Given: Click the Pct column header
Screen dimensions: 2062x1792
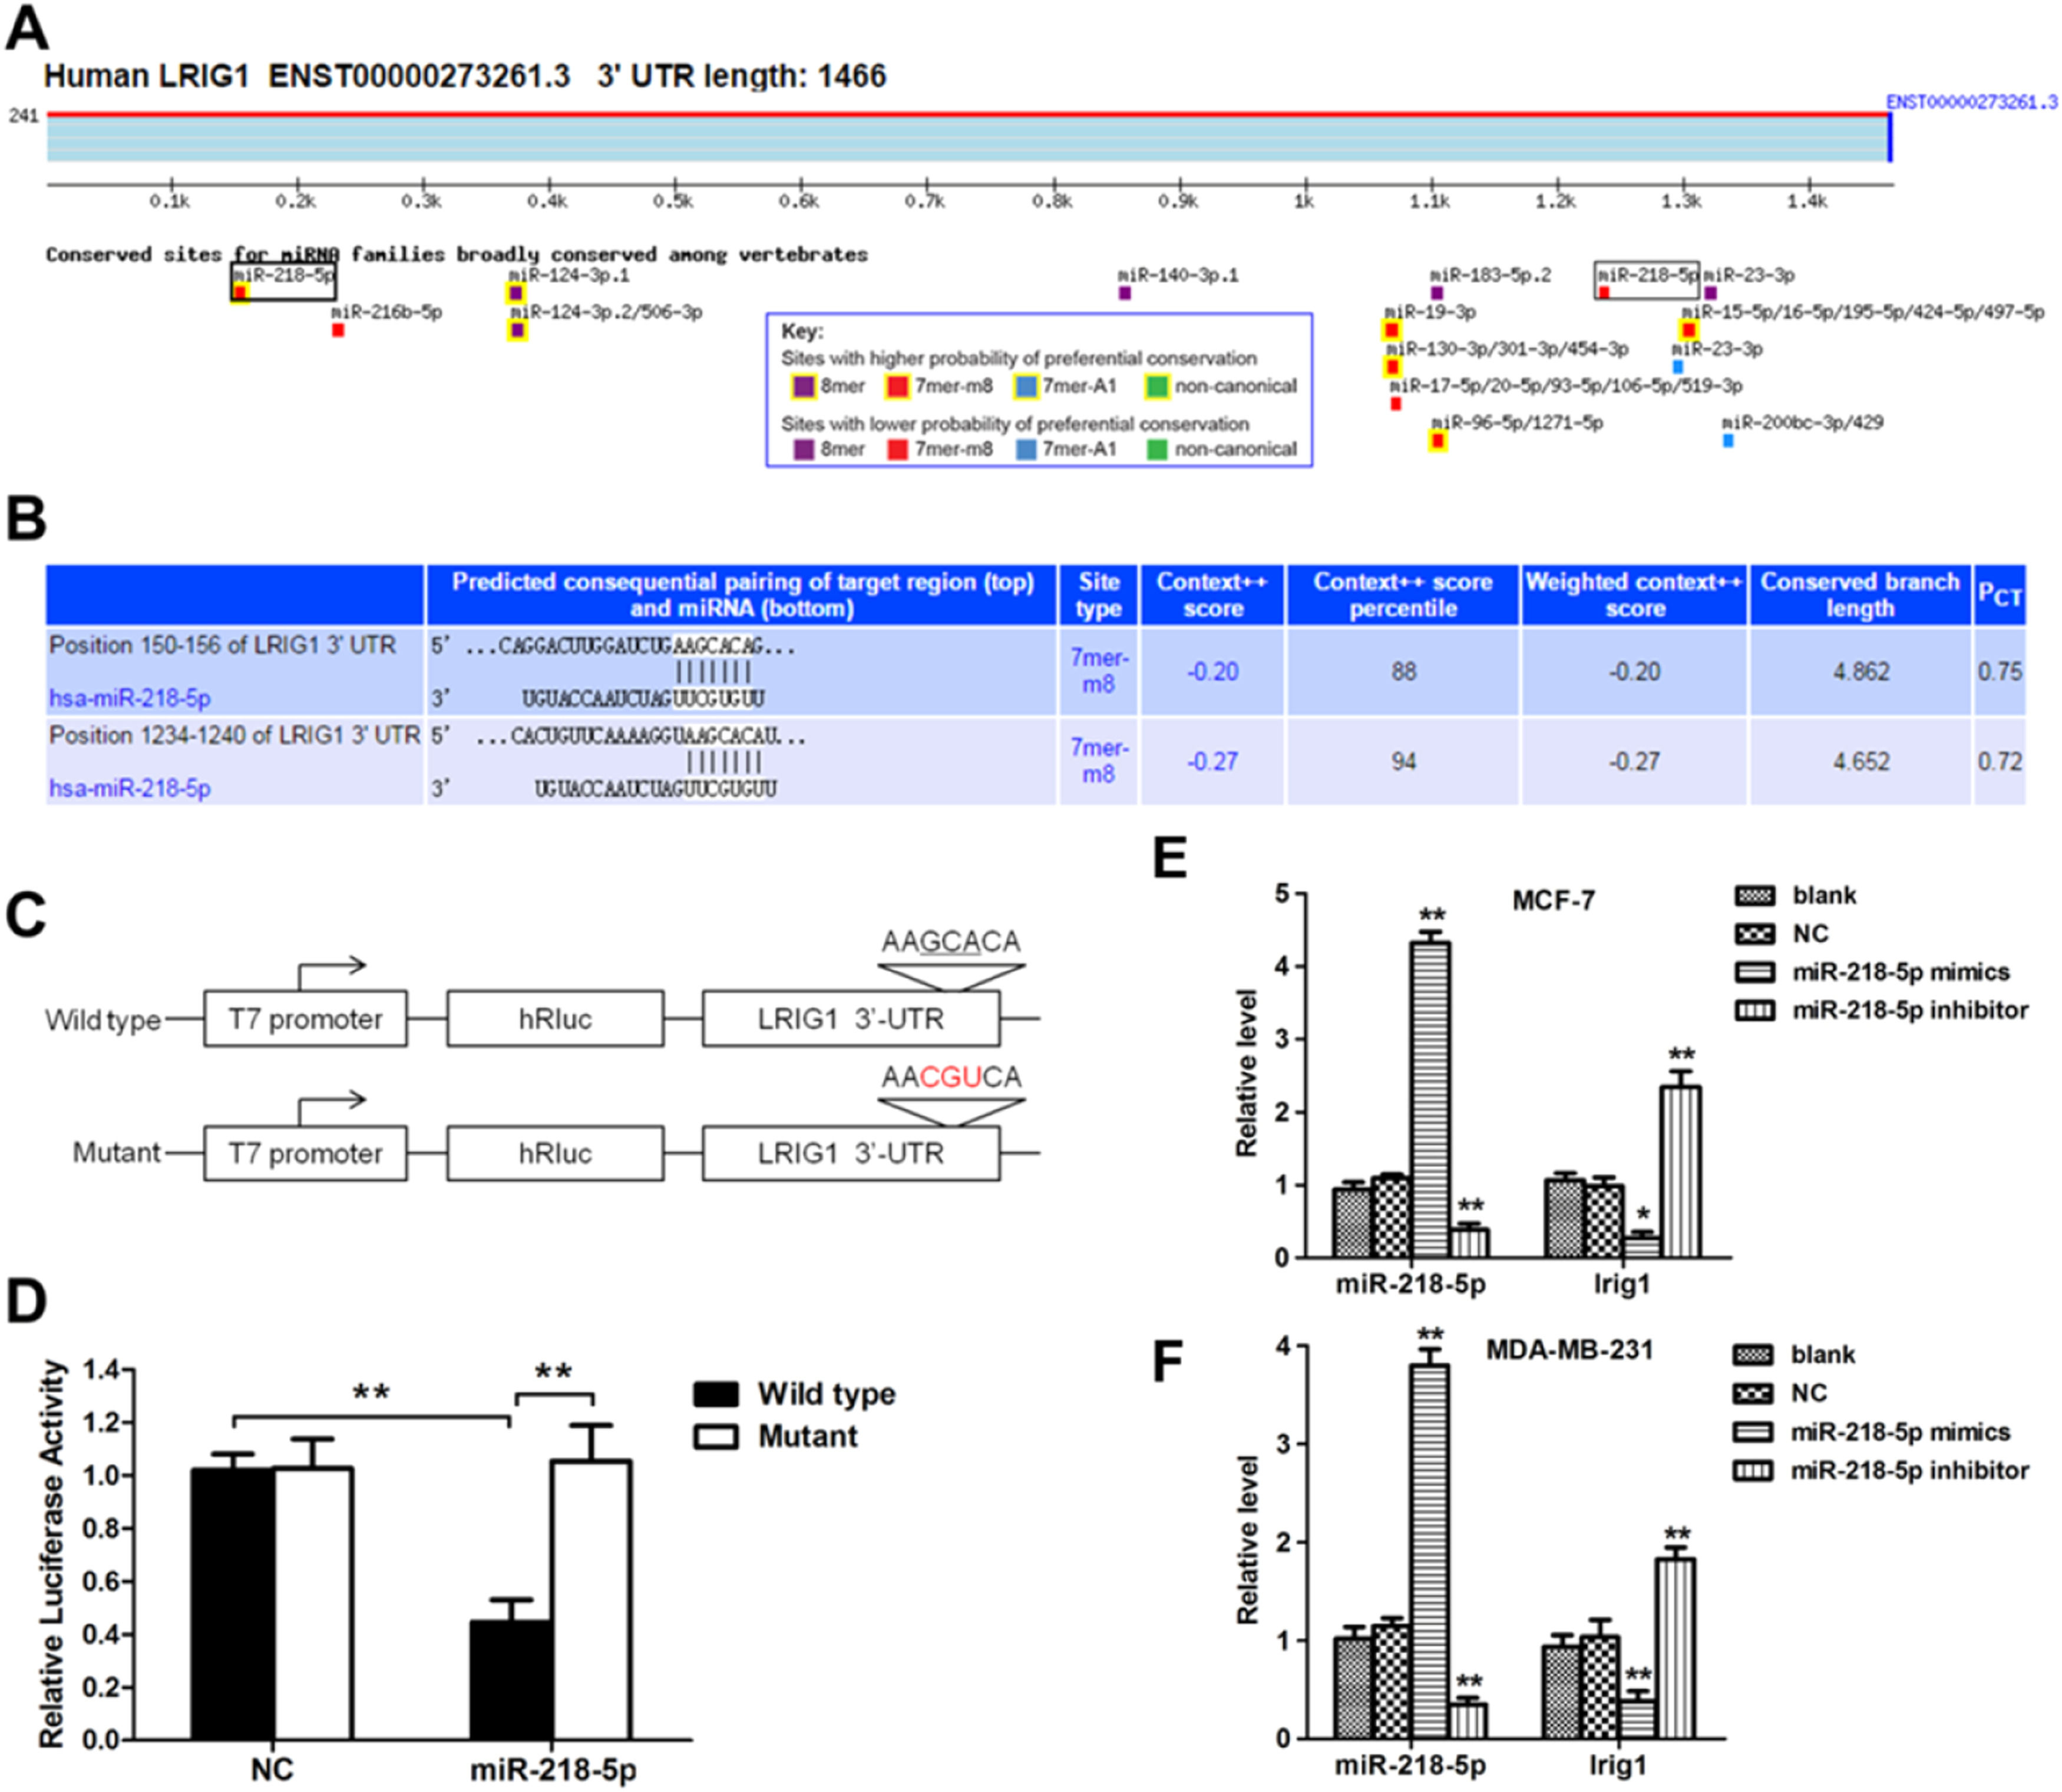Looking at the screenshot, I should [x=1999, y=596].
